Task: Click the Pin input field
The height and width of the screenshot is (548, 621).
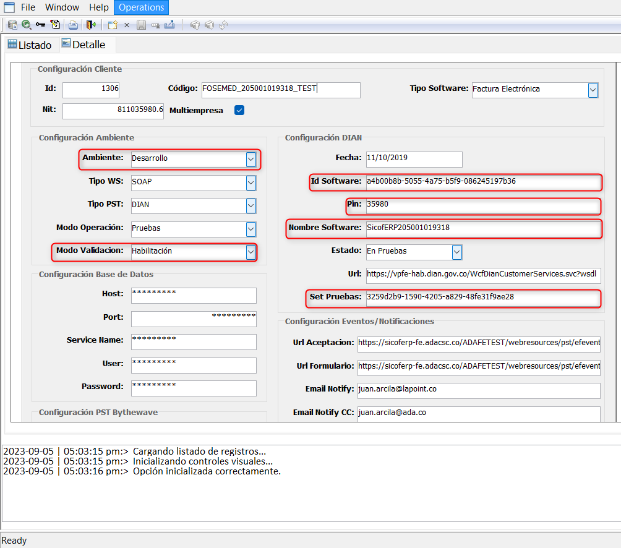Action: (x=482, y=205)
